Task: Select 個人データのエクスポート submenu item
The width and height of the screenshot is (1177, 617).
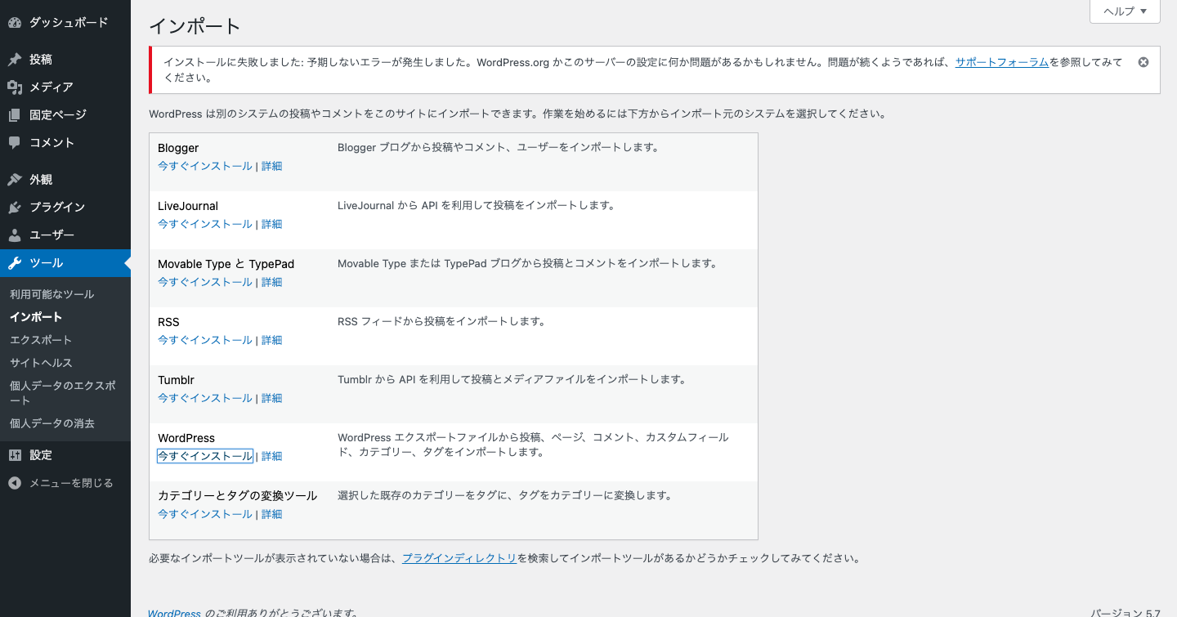Action: pyautogui.click(x=62, y=393)
